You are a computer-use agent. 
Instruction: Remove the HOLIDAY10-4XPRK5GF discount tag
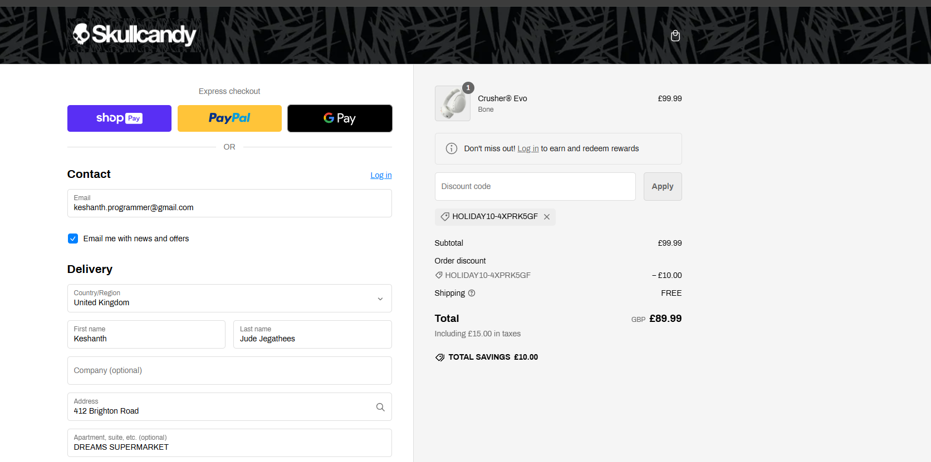pyautogui.click(x=547, y=217)
